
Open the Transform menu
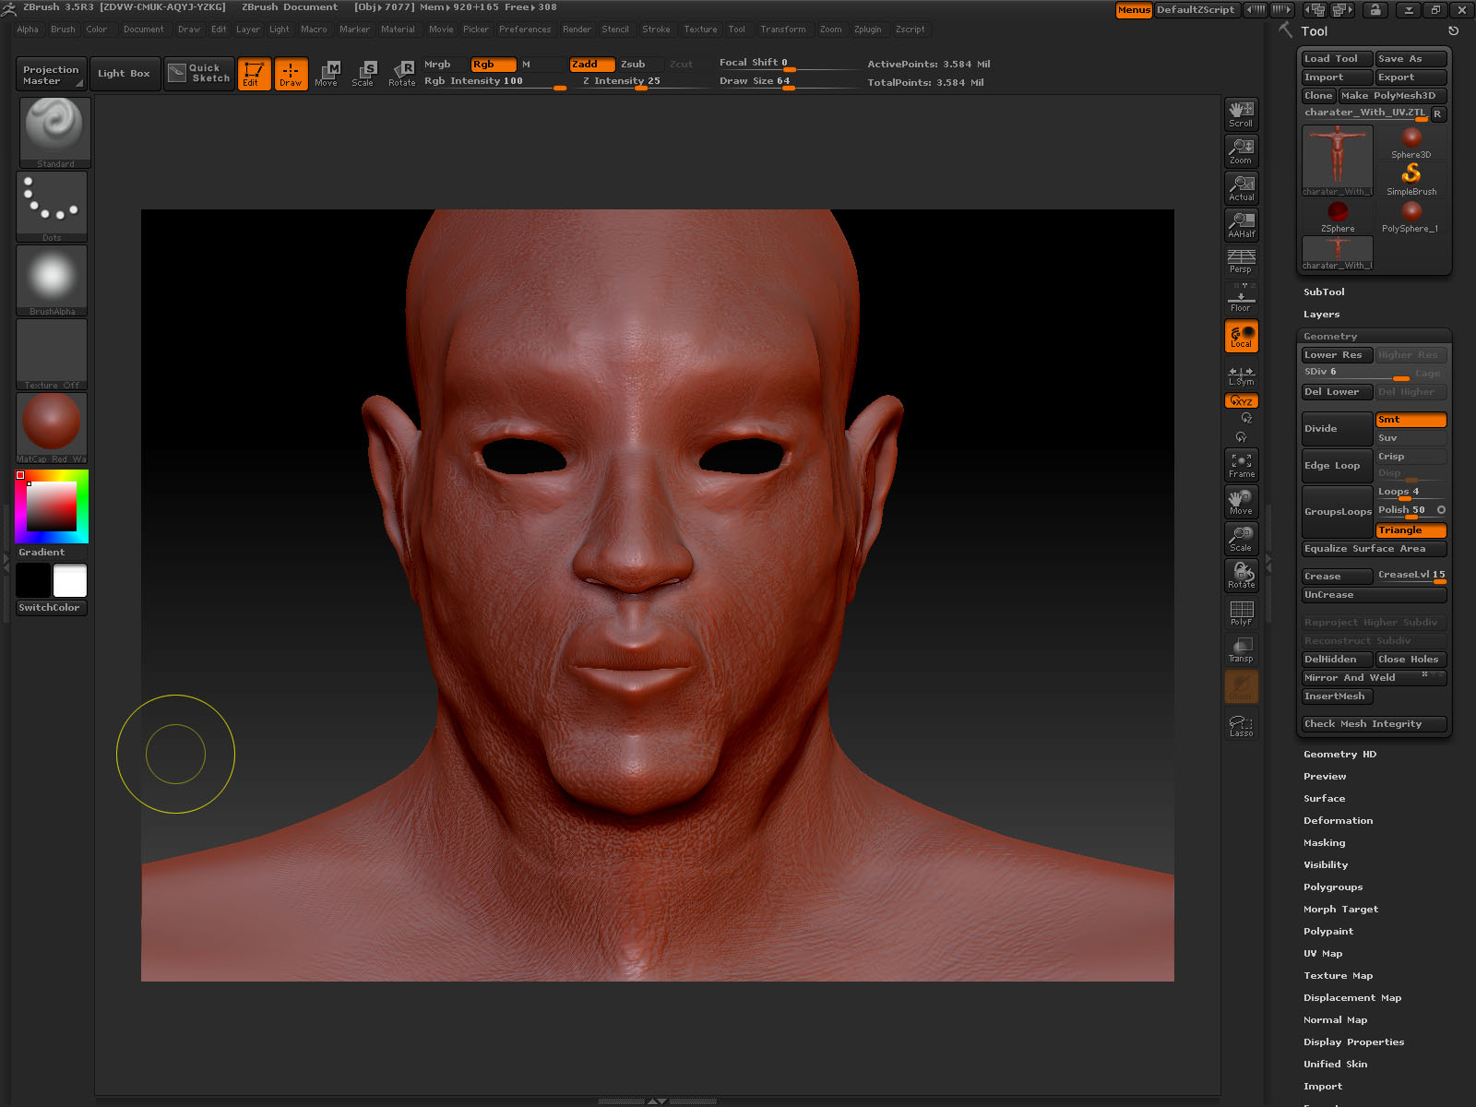782,30
